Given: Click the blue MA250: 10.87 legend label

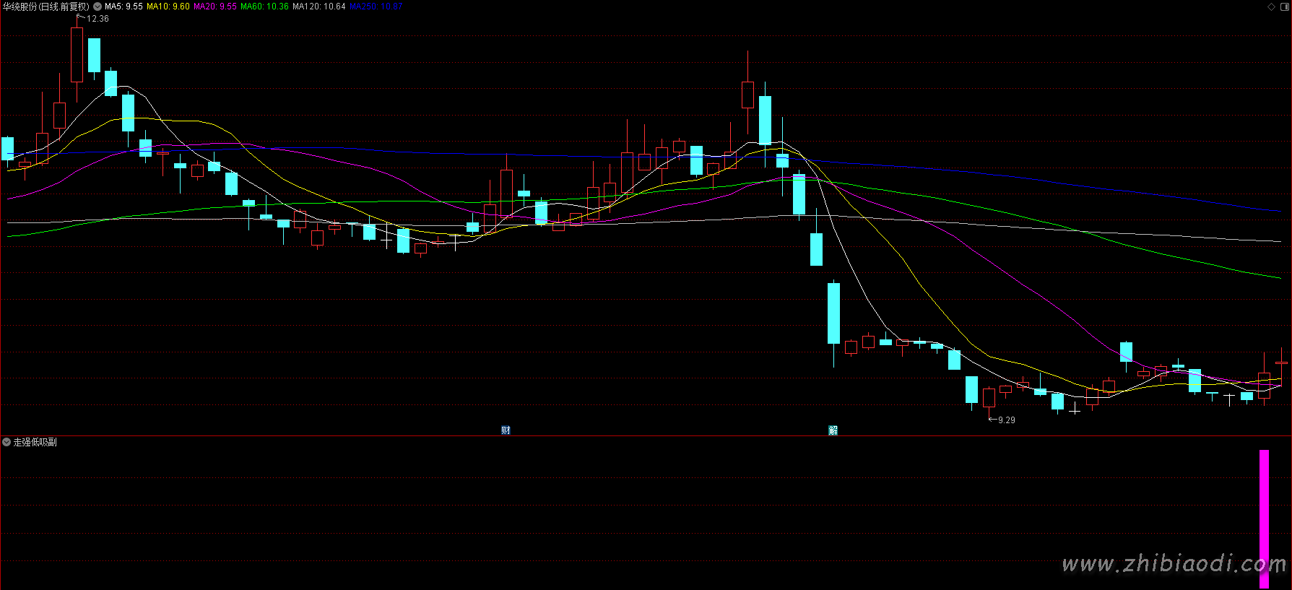Looking at the screenshot, I should click(376, 6).
